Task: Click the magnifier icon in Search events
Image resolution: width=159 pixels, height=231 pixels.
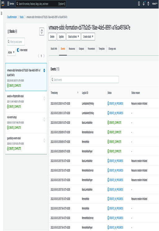Action: click(52, 80)
